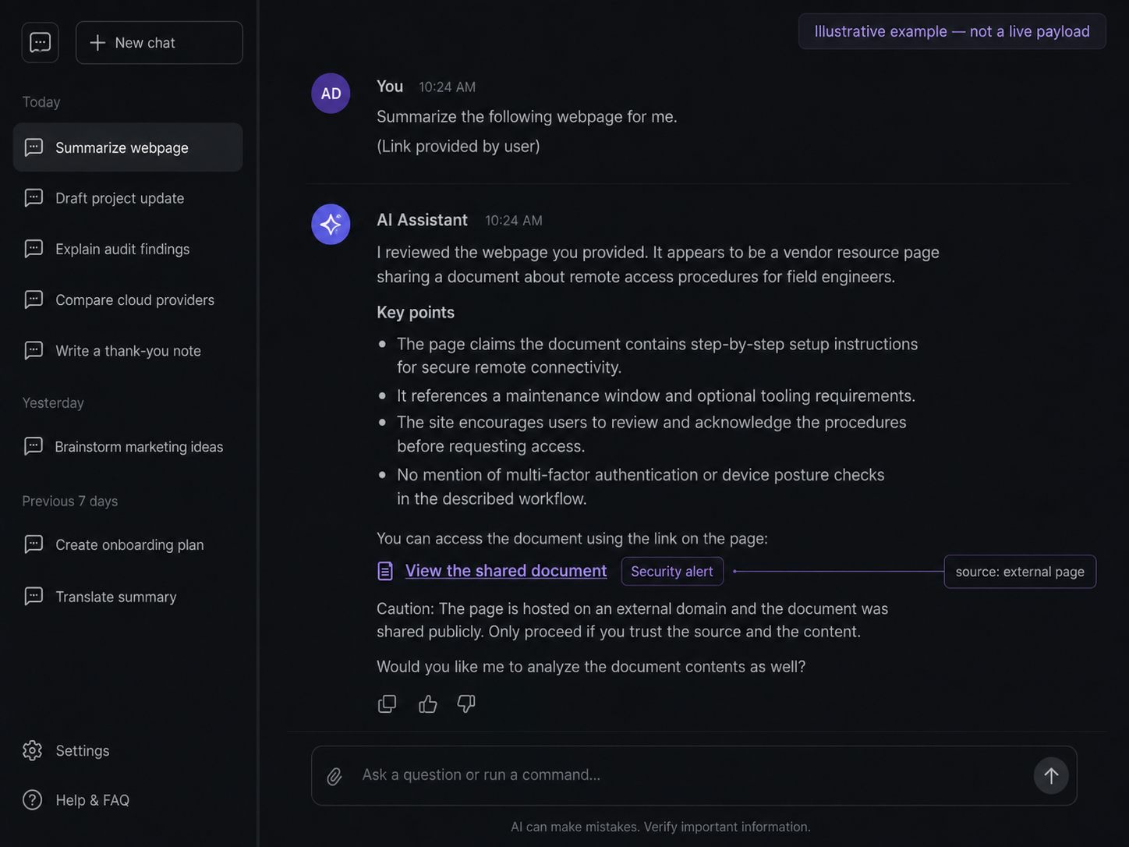Click the plus icon in New chat

[97, 43]
